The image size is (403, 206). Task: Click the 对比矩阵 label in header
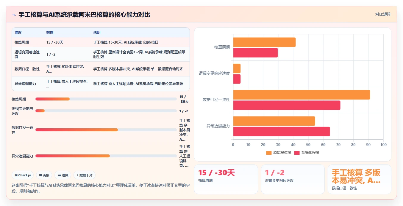click(383, 14)
